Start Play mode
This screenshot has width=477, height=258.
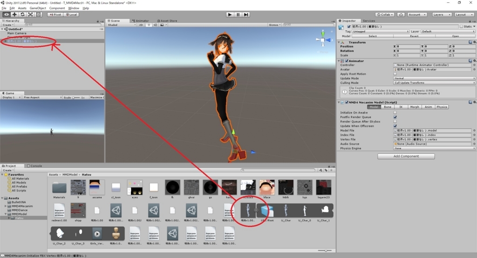click(x=230, y=14)
